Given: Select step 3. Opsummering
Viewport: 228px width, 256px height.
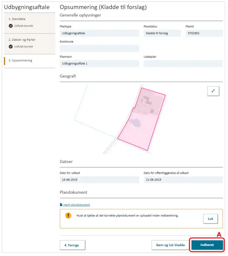Looking at the screenshot, I should point(20,60).
